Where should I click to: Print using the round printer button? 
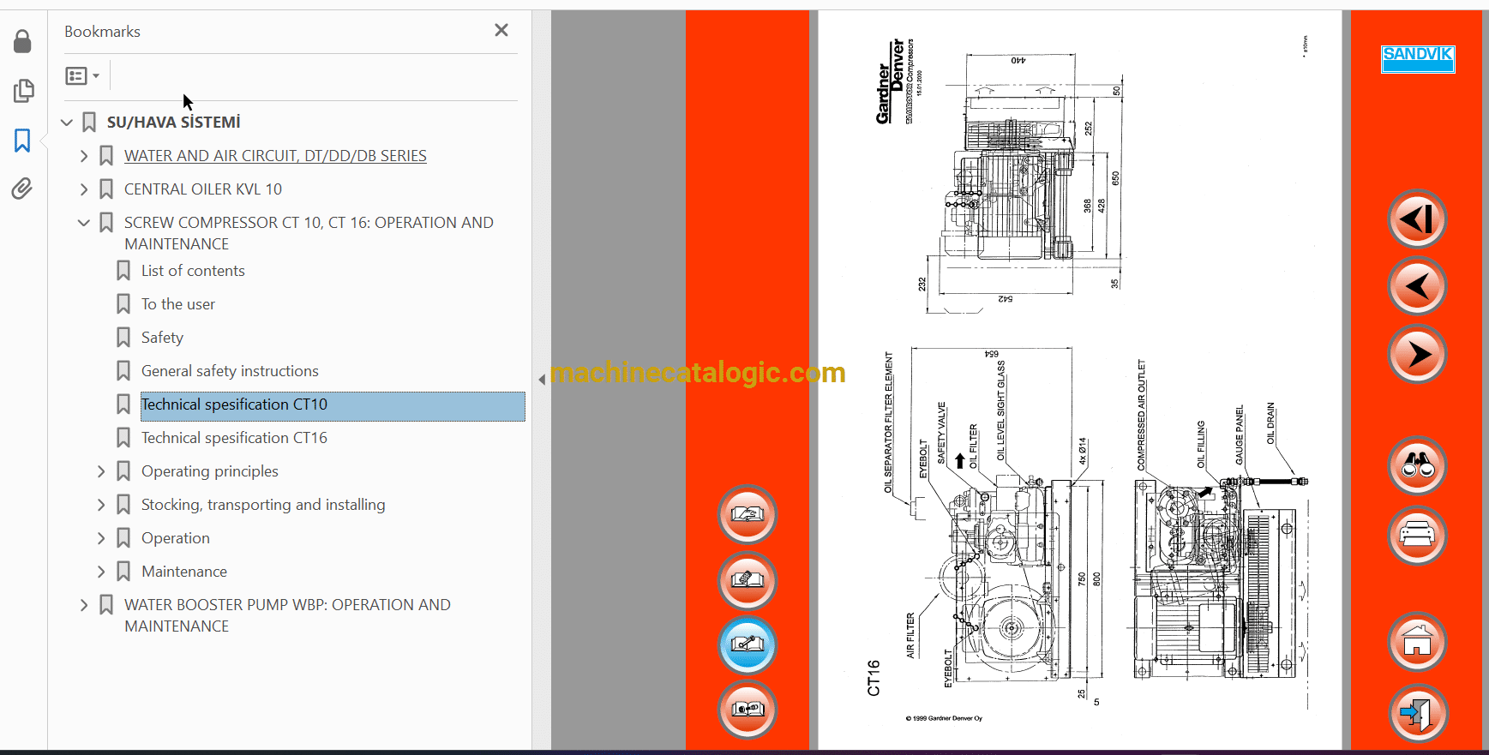pos(1417,536)
